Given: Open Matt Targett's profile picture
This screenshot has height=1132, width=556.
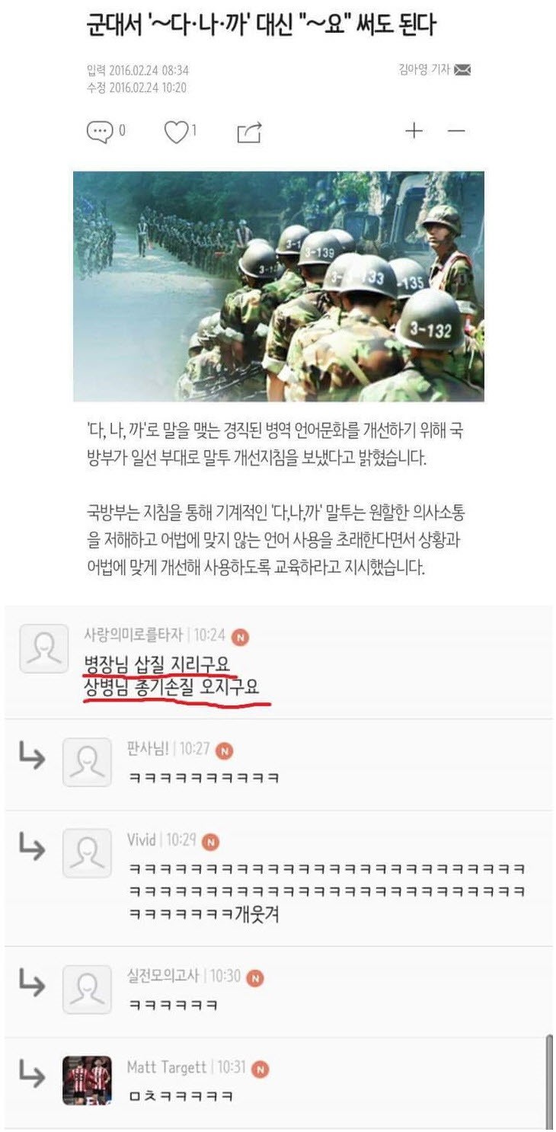Looking at the screenshot, I should (87, 1080).
